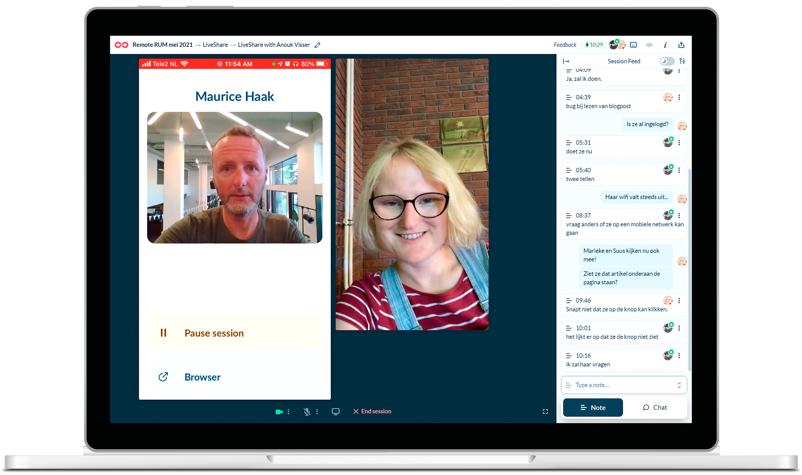Click the keyboard shortcuts icon in header
Viewport: 802px width, 475px height.
(634, 45)
